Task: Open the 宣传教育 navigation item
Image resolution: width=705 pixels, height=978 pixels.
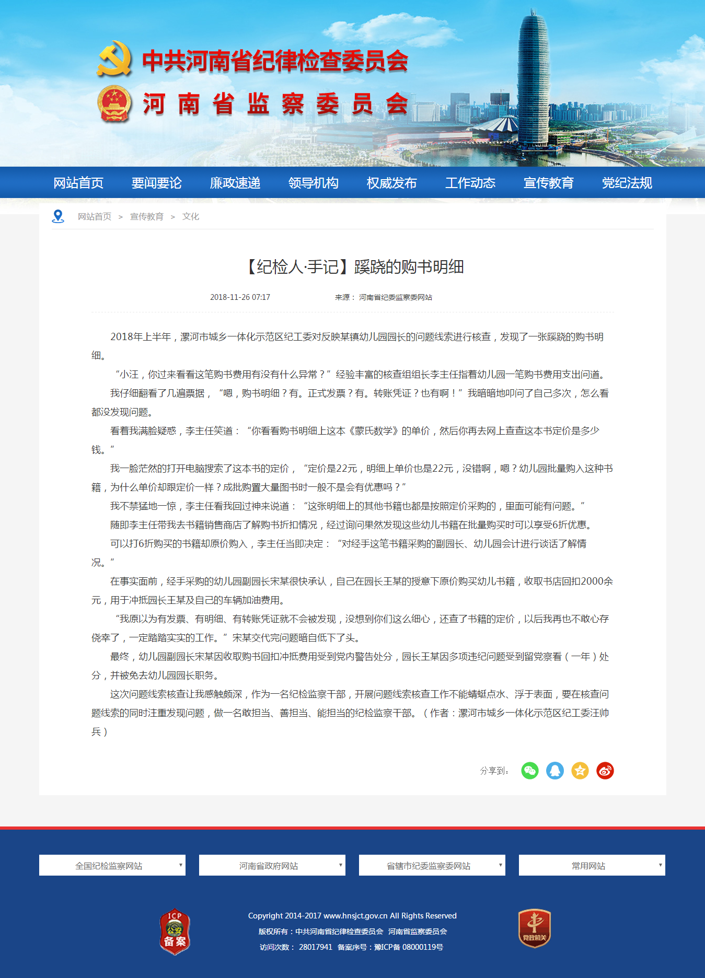Action: pos(549,183)
